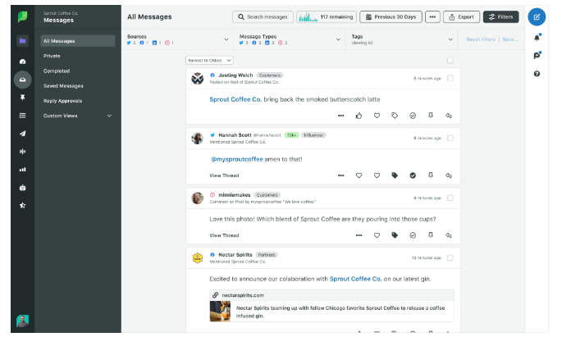Open the dashboard gauge icon in sidebar
The height and width of the screenshot is (346, 571).
click(x=23, y=61)
